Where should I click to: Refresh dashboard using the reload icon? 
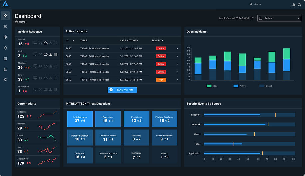[252, 18]
